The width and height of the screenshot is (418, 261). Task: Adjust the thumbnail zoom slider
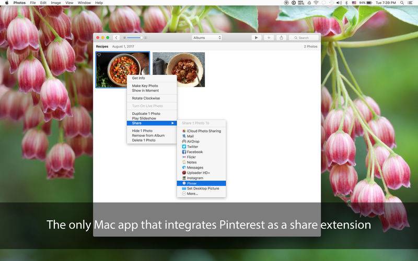[134, 38]
